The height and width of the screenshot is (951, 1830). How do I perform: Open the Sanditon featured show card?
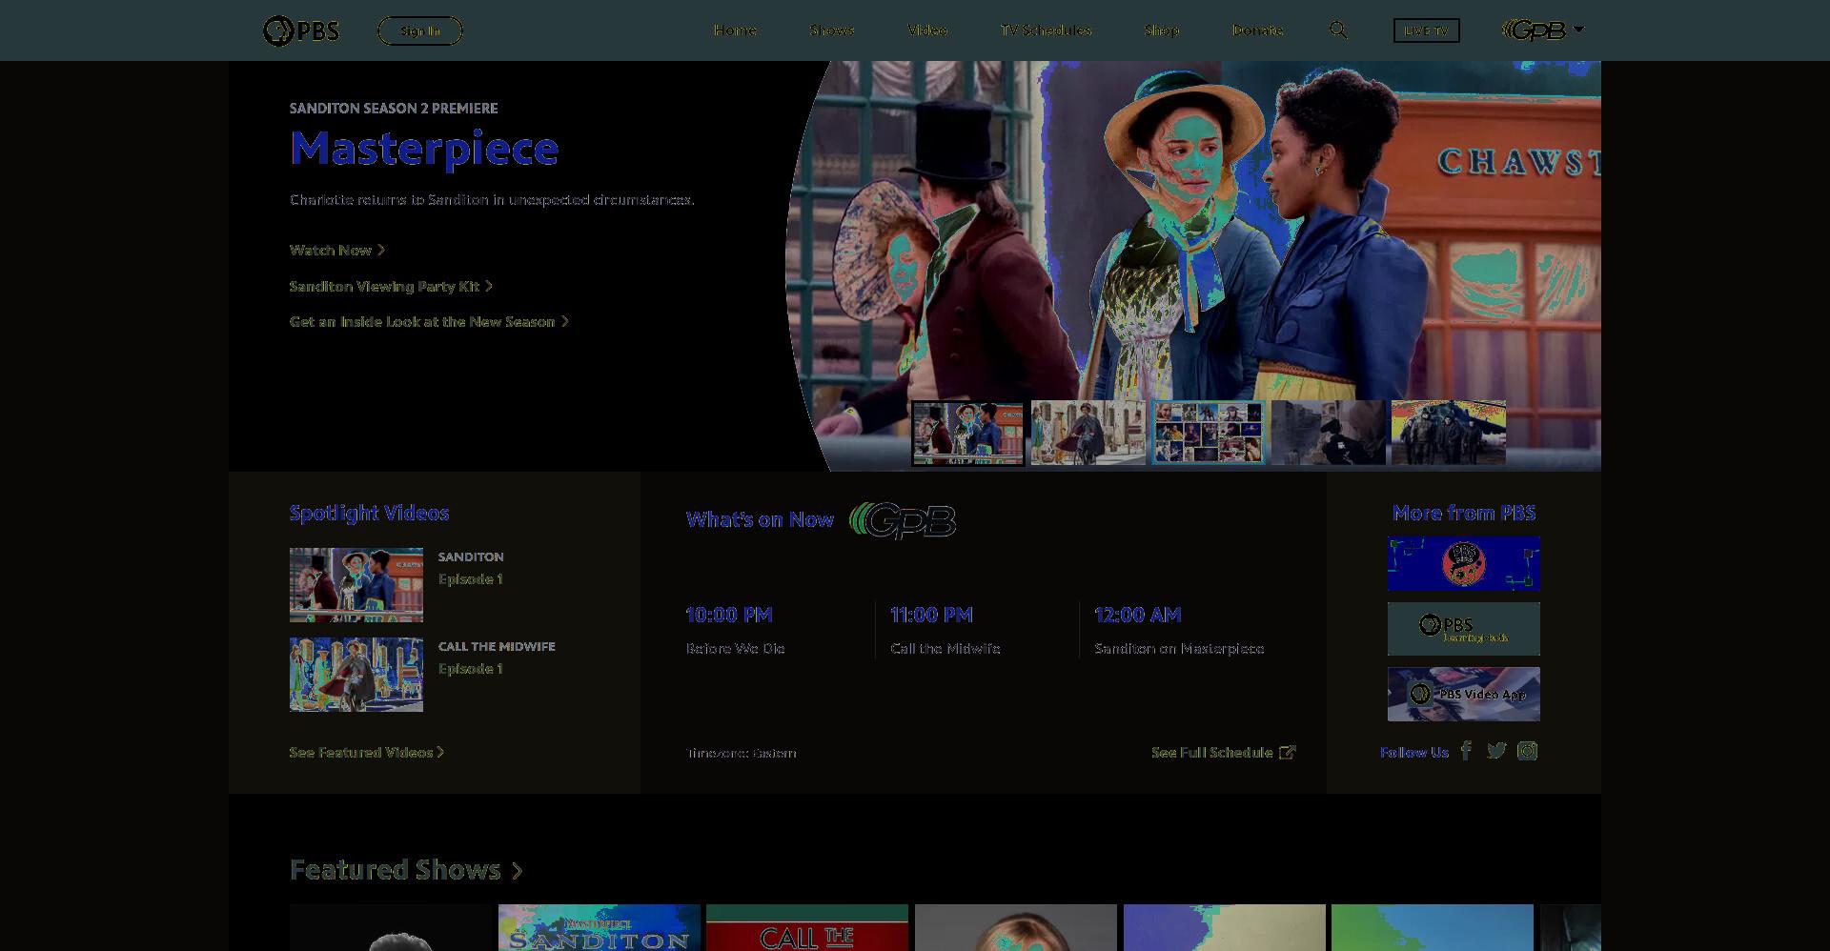coord(599,927)
